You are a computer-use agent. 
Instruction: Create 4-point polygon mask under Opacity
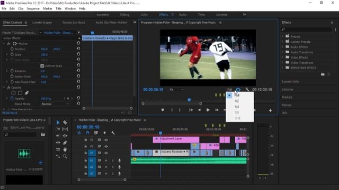tap(20, 93)
